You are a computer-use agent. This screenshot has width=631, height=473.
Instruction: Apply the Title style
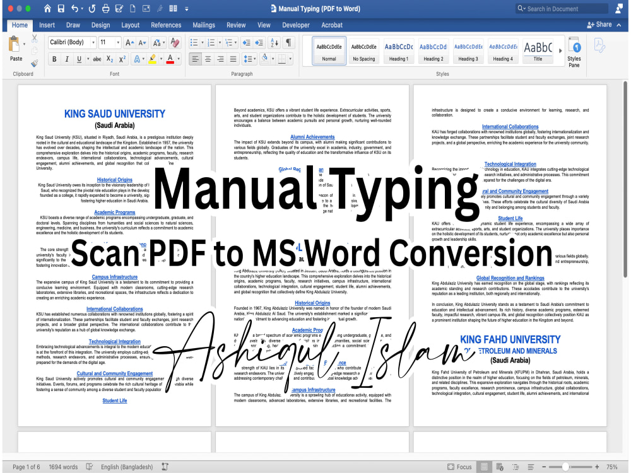coord(538,51)
